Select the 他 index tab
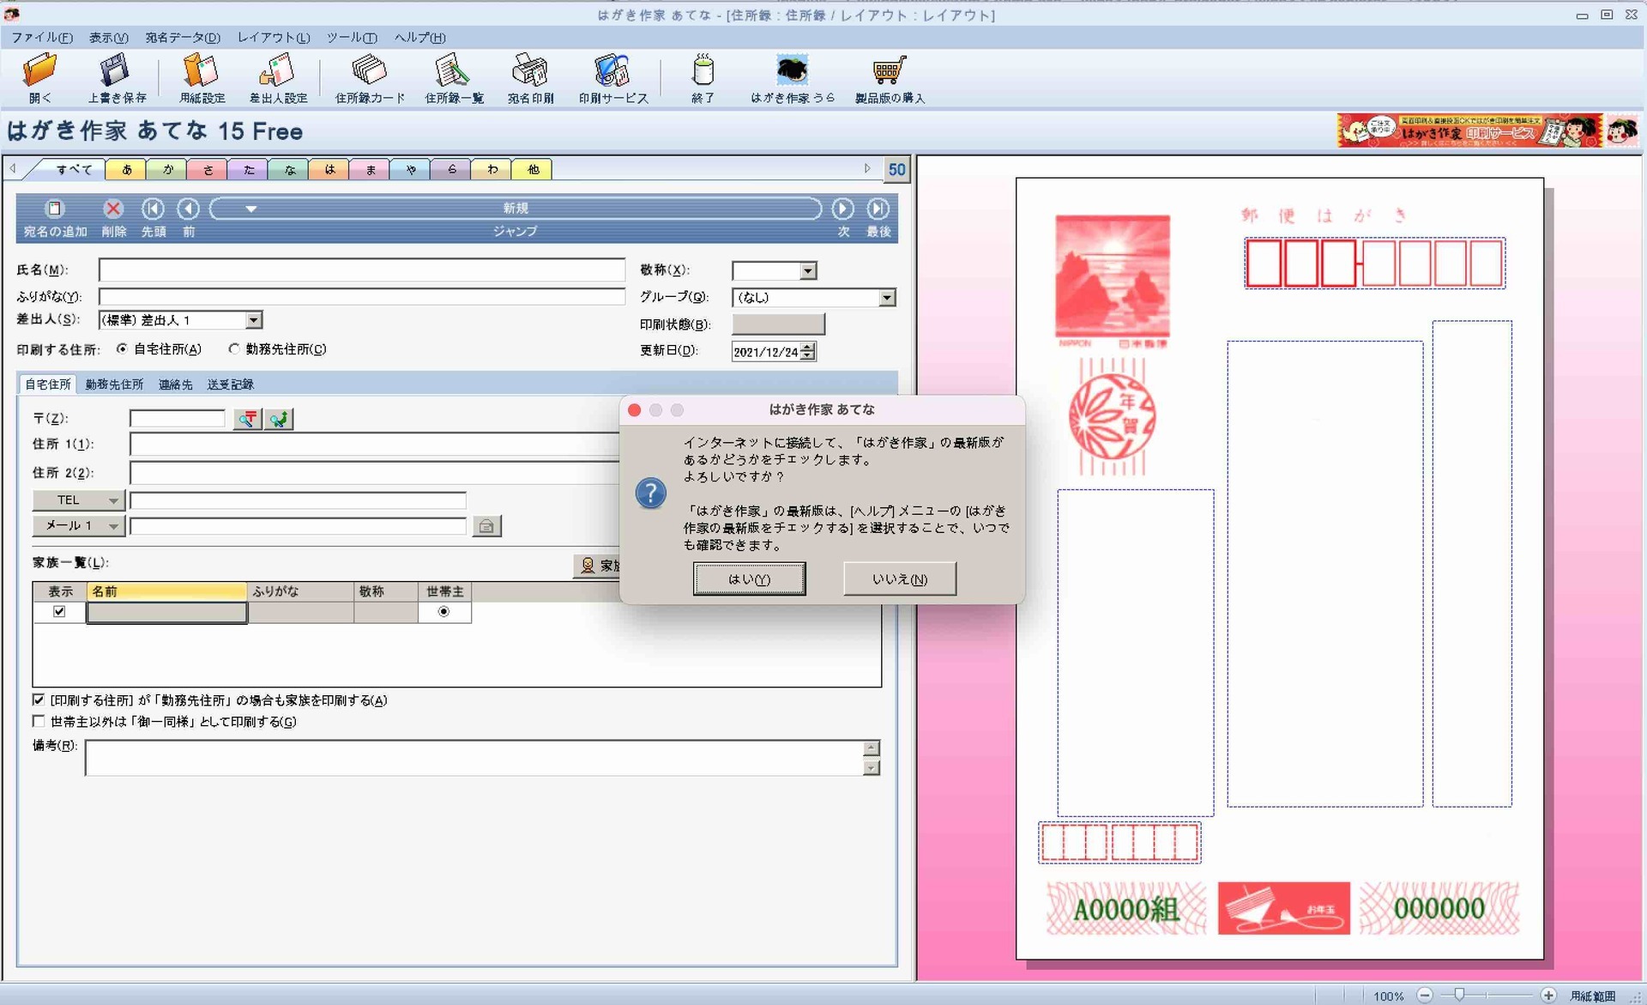The image size is (1647, 1005). click(x=532, y=170)
